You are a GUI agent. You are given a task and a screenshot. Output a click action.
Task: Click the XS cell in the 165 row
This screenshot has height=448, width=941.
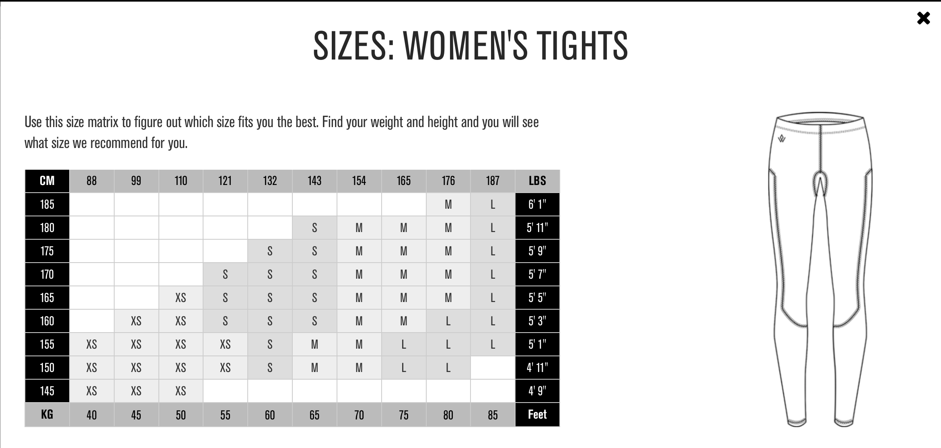181,298
